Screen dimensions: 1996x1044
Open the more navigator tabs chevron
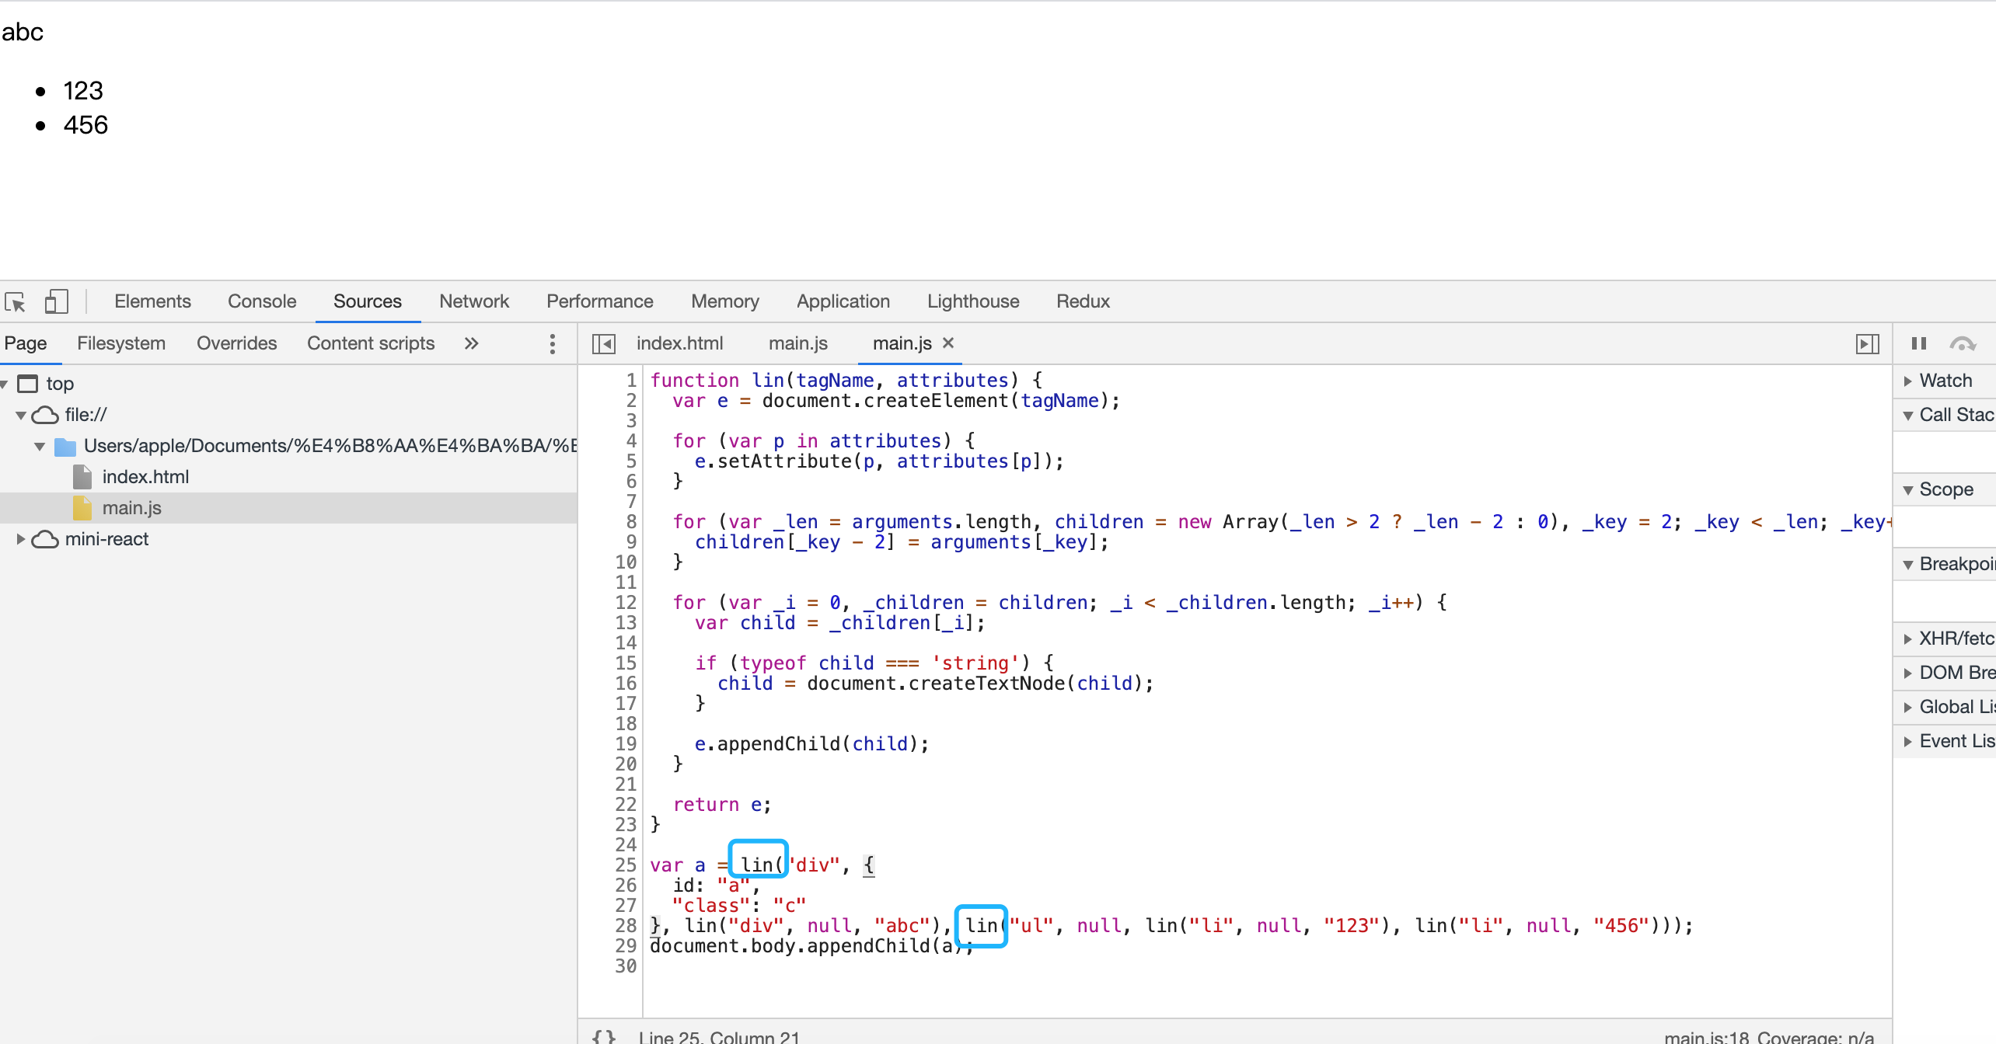click(x=471, y=343)
